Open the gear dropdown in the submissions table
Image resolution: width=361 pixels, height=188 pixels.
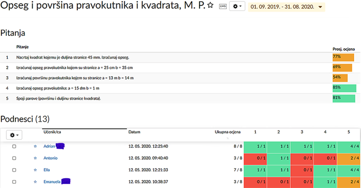pos(14,135)
